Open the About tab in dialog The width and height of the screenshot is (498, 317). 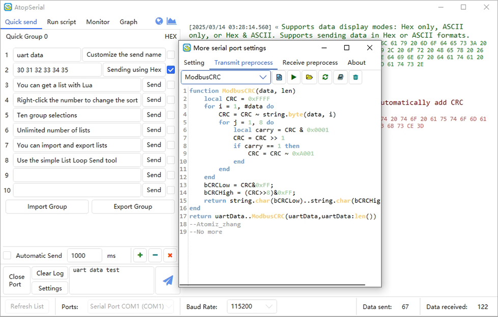tap(356, 63)
